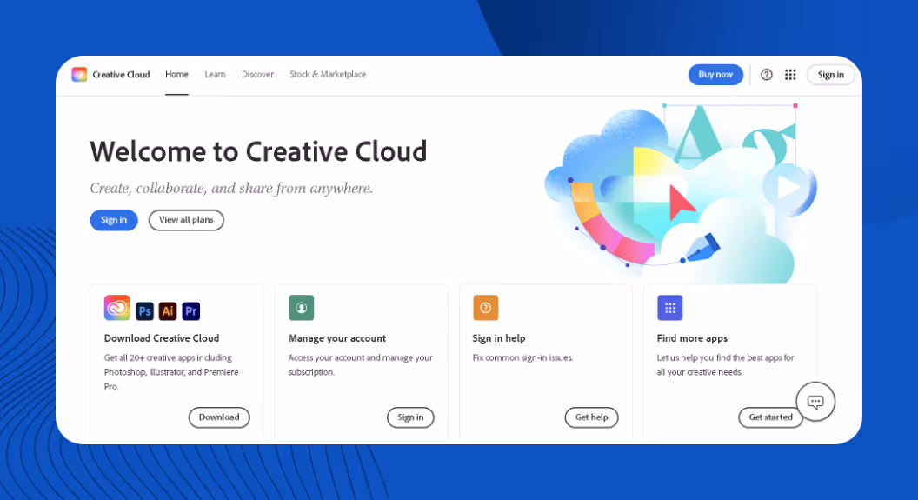Click the Creative Cloud icon in Download card
This screenshot has width=918, height=500.
pos(117,308)
